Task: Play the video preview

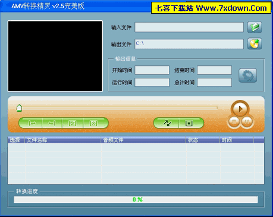Action: pos(240,109)
